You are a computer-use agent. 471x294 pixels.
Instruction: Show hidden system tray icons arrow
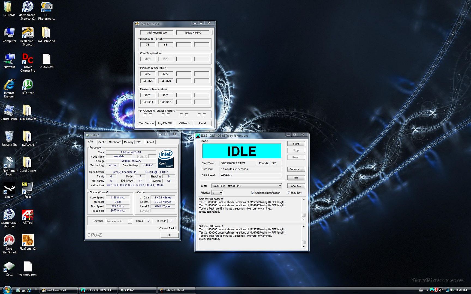coord(427,290)
